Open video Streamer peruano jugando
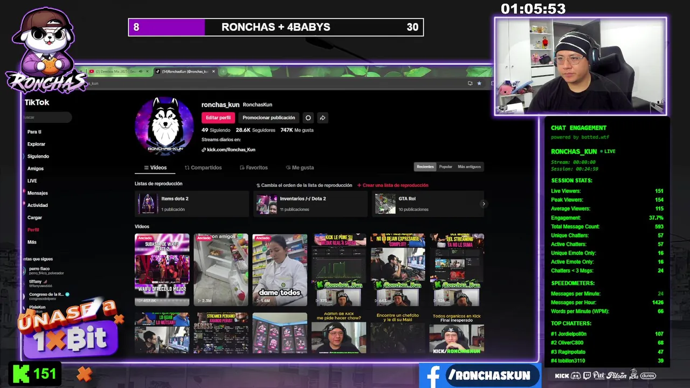690x388 pixels. pyautogui.click(x=221, y=333)
